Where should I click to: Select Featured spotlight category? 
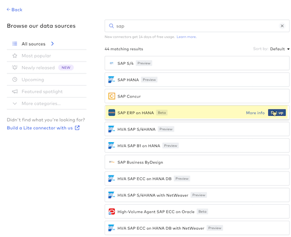pos(46,91)
